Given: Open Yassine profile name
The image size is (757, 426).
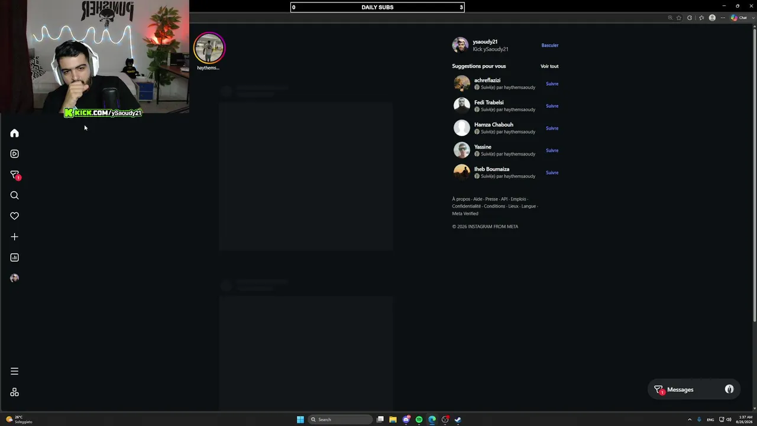Looking at the screenshot, I should coord(483,147).
